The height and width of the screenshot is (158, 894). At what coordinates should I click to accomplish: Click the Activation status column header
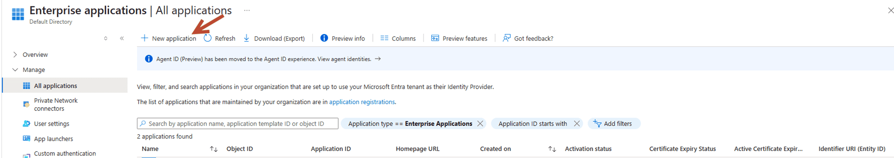(x=588, y=149)
